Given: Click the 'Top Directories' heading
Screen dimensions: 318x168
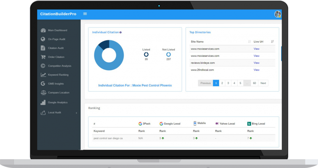Looking at the screenshot, I should pos(200,32).
